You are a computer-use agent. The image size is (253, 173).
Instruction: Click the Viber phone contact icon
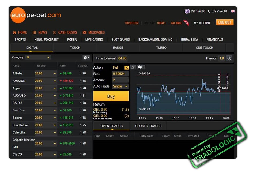[187, 11]
